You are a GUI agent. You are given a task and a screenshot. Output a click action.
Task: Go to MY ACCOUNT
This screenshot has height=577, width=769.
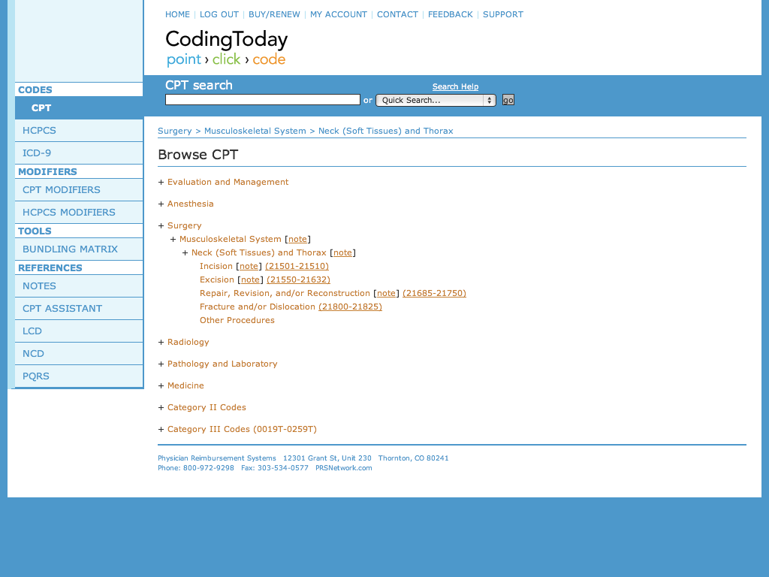(x=339, y=15)
